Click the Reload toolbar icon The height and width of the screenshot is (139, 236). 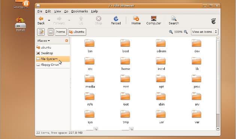point(116,21)
